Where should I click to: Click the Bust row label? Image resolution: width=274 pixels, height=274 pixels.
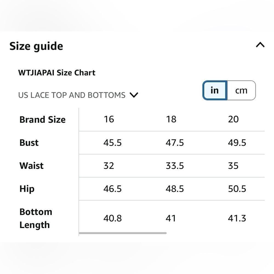tap(29, 143)
